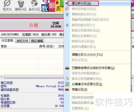Click the 从镜像文件还原分区 icon

click(x=67, y=84)
